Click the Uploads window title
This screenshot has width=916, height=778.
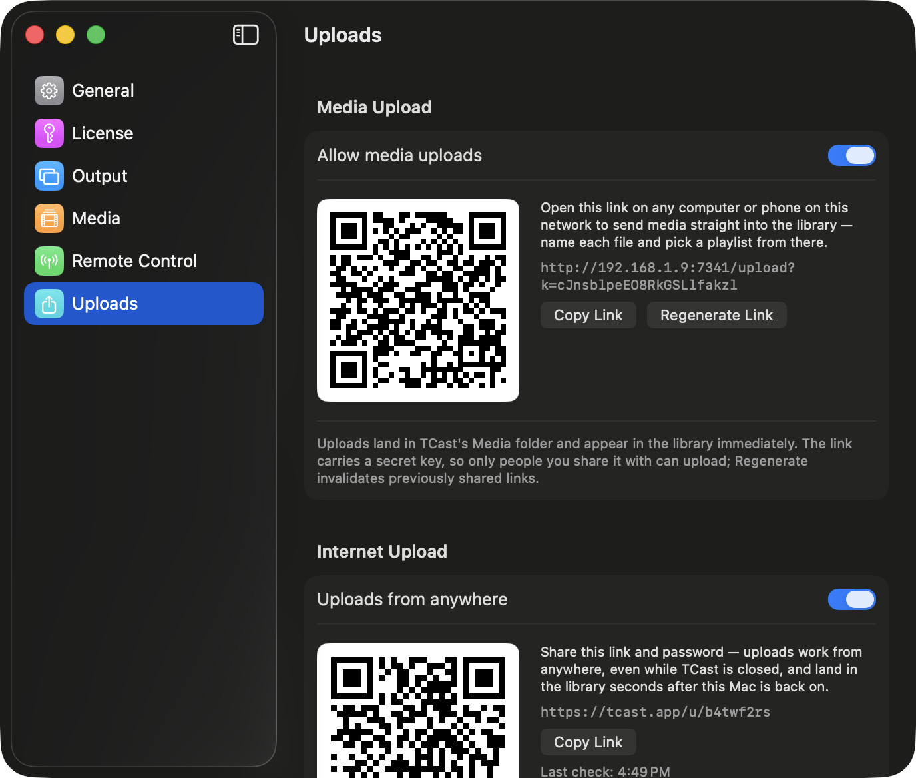pos(343,35)
